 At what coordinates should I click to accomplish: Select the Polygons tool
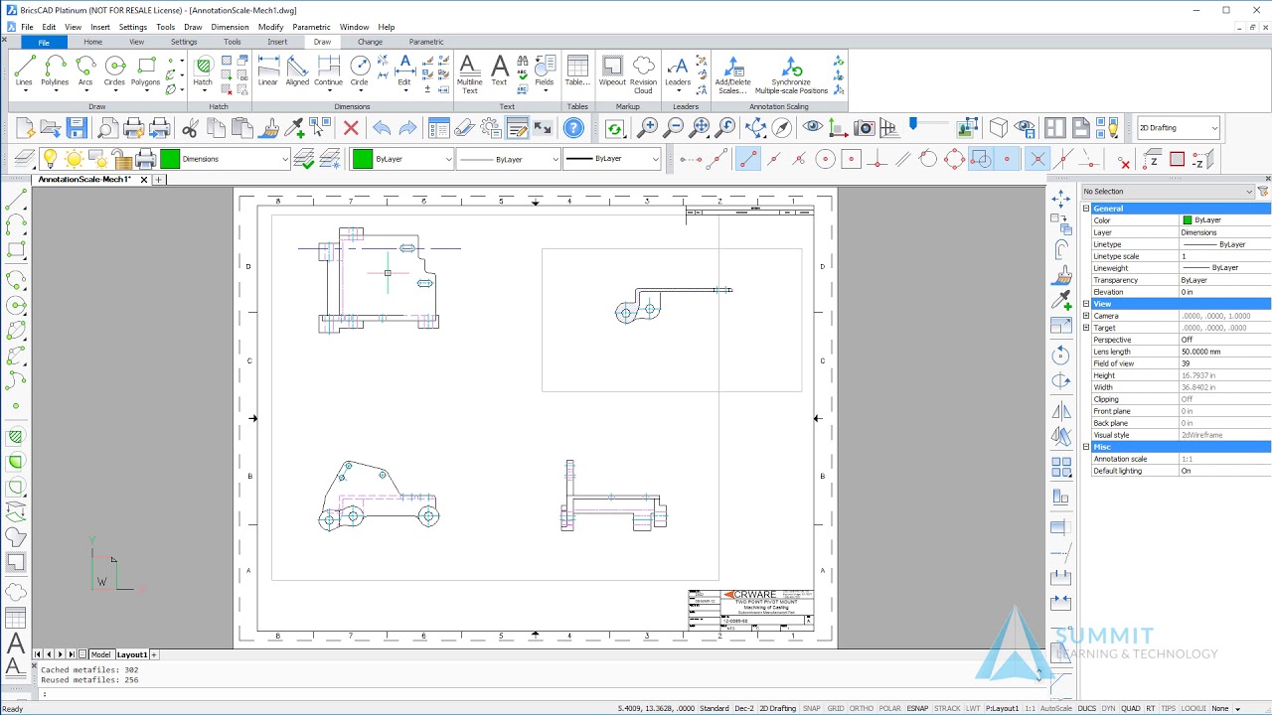145,71
